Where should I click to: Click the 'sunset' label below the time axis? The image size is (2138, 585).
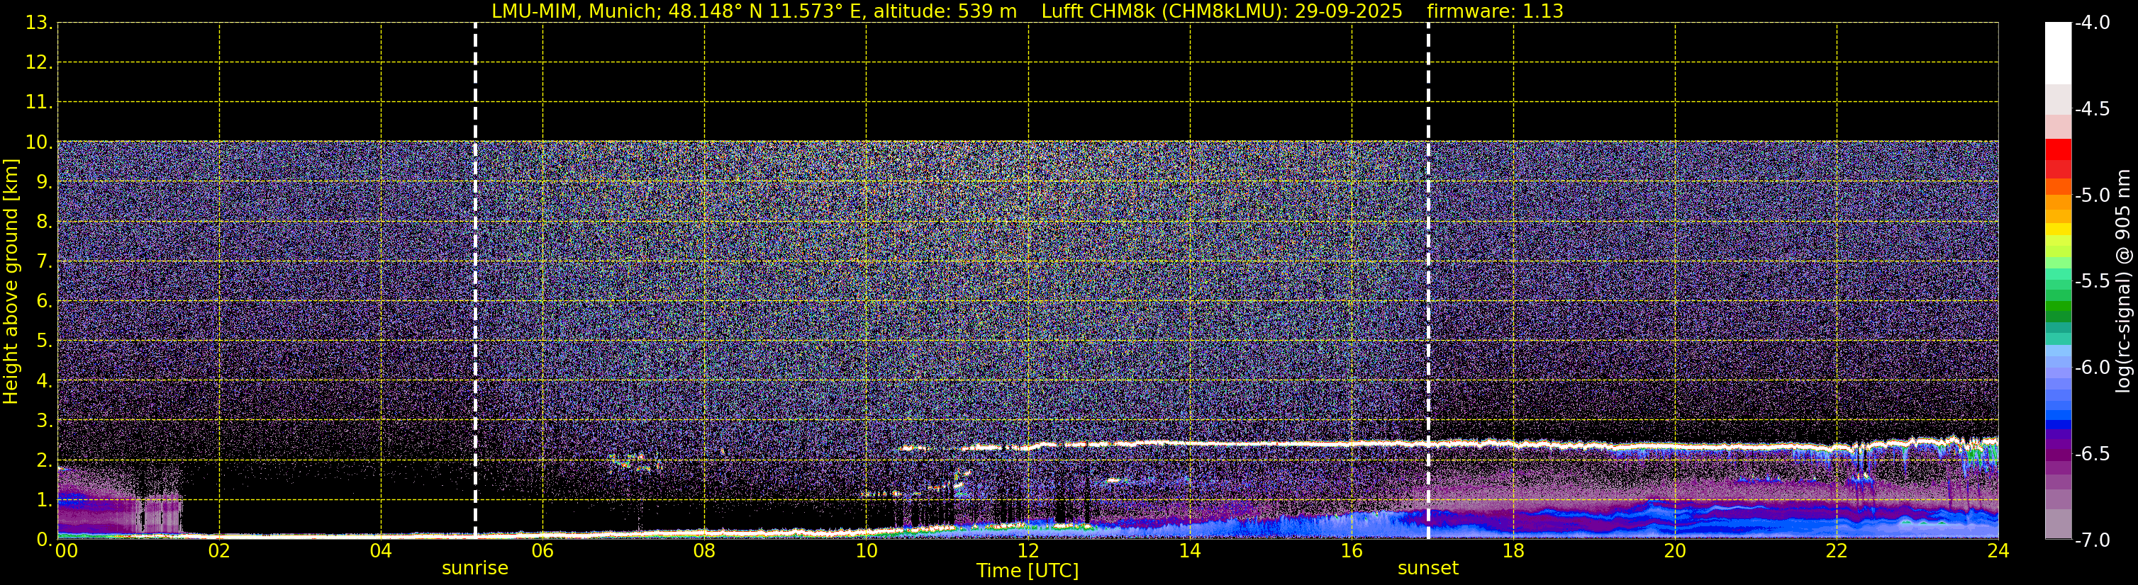pyautogui.click(x=1427, y=569)
